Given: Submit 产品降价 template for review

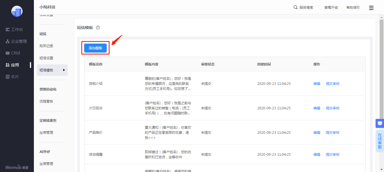Looking at the screenshot, I should click(x=333, y=133).
